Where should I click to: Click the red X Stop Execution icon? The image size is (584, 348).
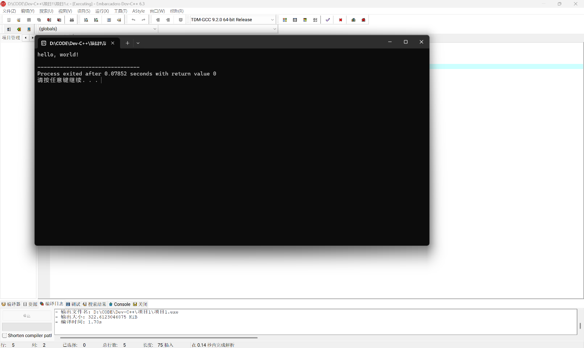click(x=340, y=20)
